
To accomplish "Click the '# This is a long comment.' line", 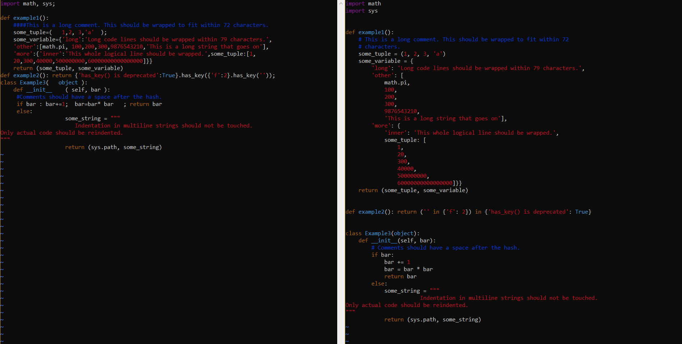I will click(463, 39).
